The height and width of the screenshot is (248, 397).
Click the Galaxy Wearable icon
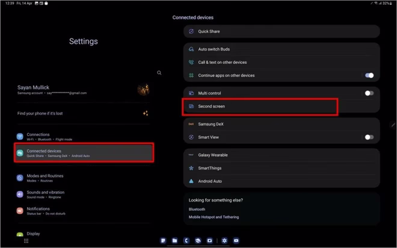tap(191, 155)
